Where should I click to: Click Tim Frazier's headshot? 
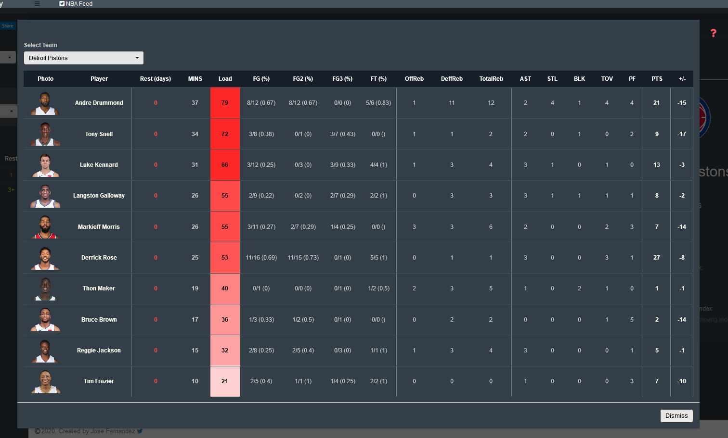click(x=45, y=381)
